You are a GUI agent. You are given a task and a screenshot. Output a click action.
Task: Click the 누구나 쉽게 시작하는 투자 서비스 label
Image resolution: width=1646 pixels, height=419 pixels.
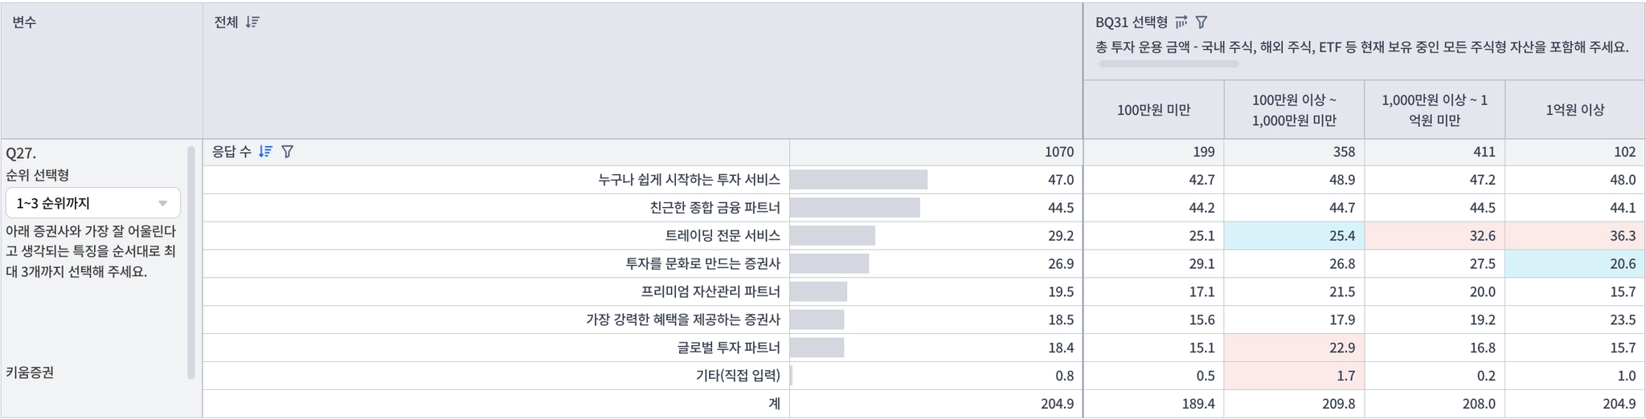click(689, 180)
